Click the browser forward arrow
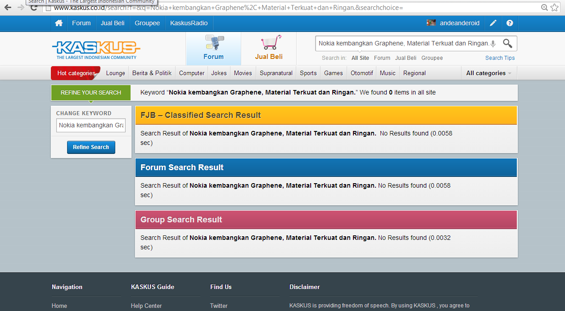Screen dimensions: 565x311 point(20,8)
